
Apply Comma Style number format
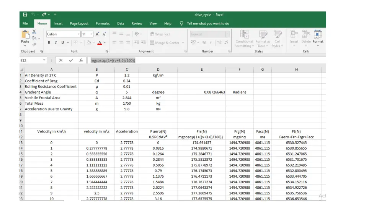[211, 43]
